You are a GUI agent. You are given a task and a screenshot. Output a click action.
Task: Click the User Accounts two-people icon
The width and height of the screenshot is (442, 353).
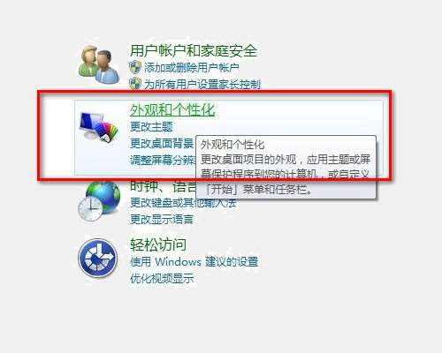point(98,64)
